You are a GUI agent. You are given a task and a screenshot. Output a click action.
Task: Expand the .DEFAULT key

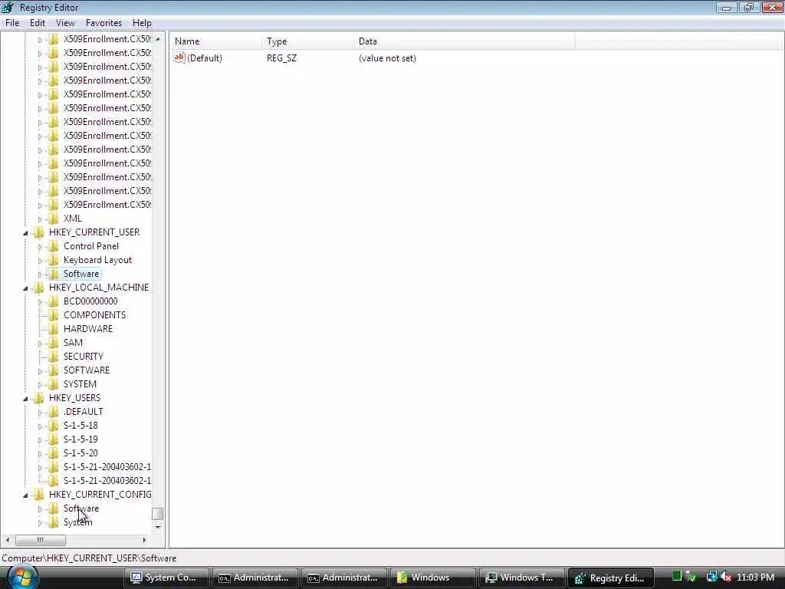[40, 412]
